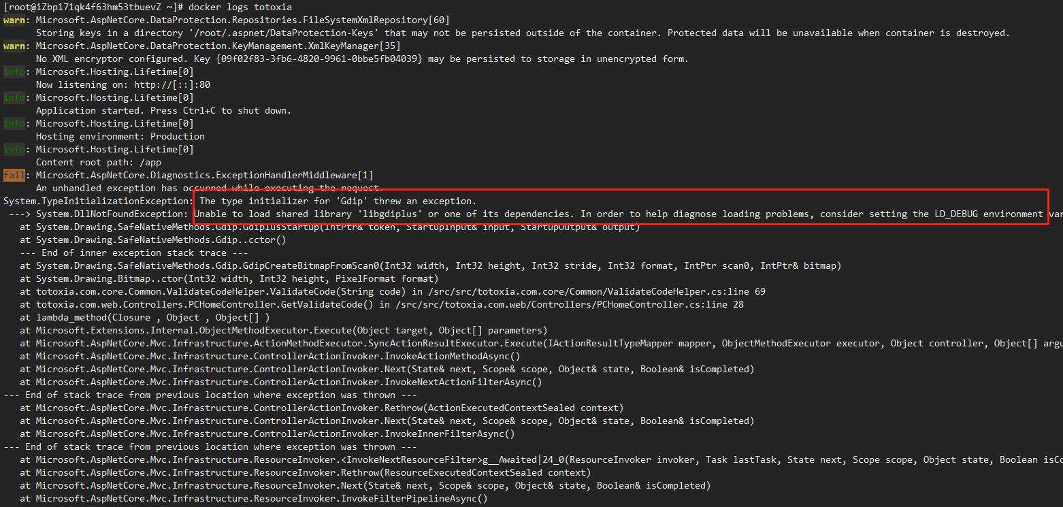Click 'An unhandled exception has occurred' line
Screen dimensions: 1063x507
(x=210, y=188)
